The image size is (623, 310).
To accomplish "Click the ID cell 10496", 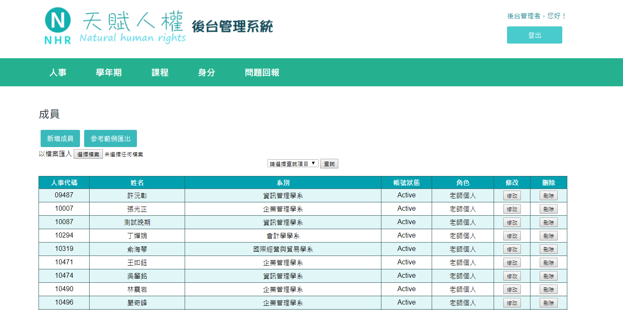I will tap(64, 302).
